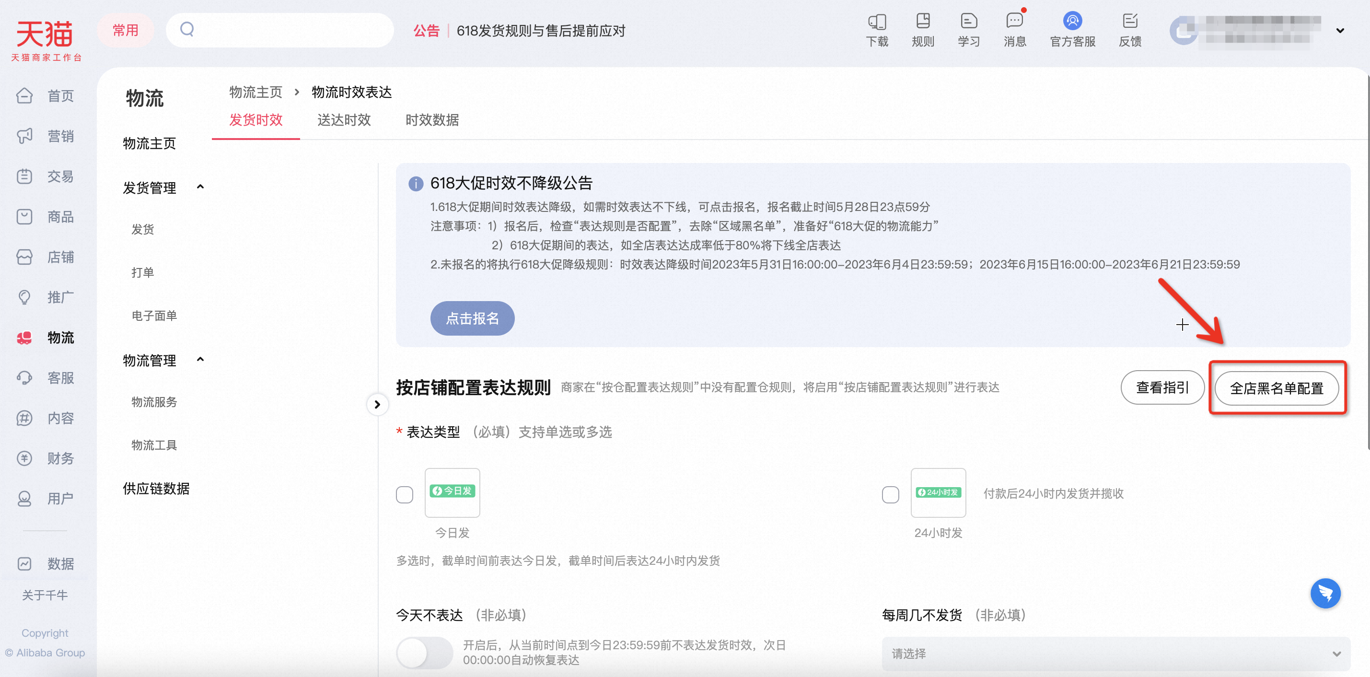Open 发货 menu item
The width and height of the screenshot is (1370, 677).
142,230
